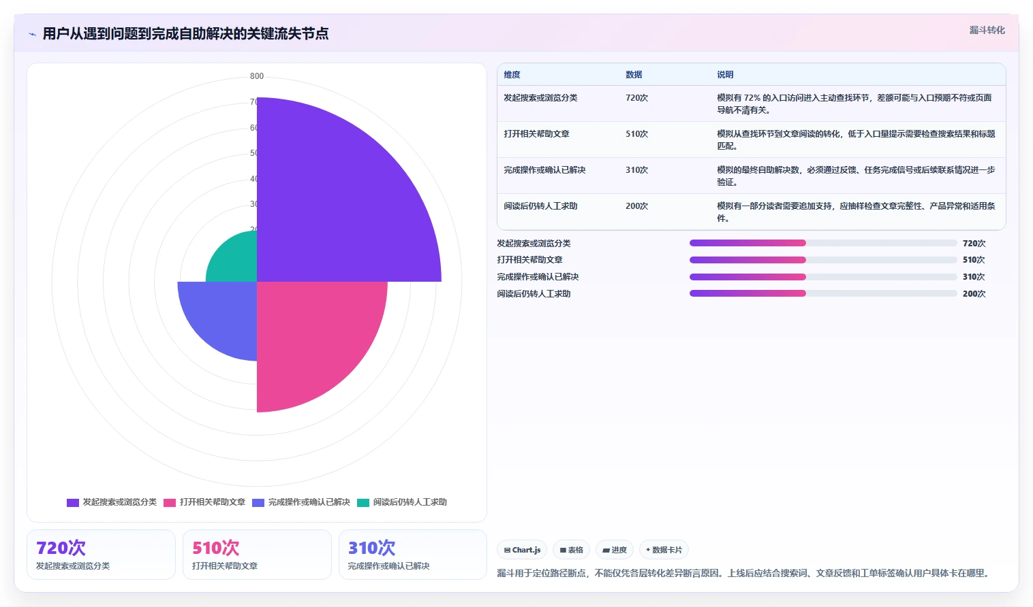Click the description starting 模拟有 72%

click(854, 104)
